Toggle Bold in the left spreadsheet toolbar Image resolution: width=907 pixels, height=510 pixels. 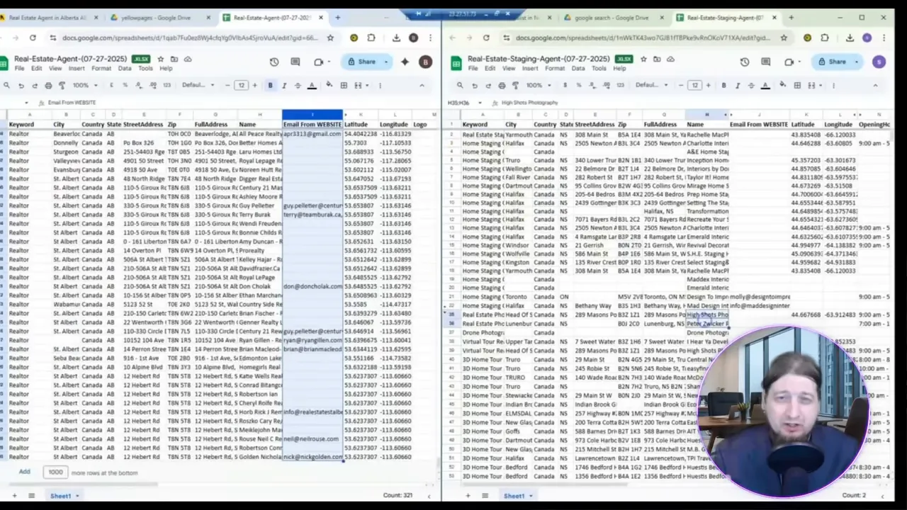[270, 85]
